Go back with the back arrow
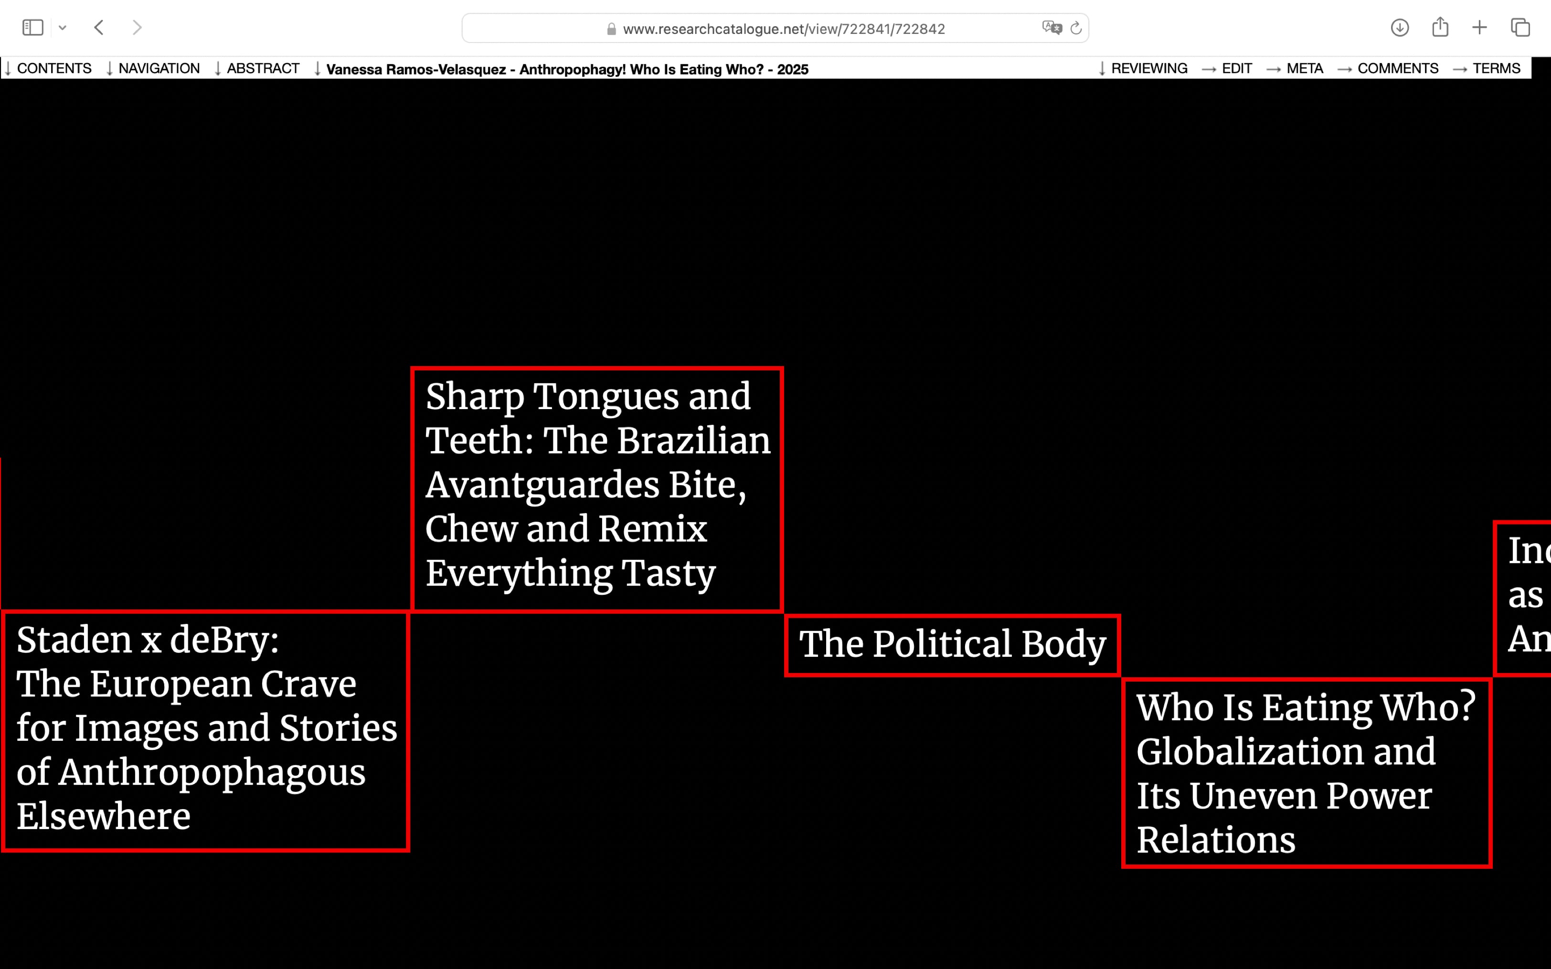 99,28
